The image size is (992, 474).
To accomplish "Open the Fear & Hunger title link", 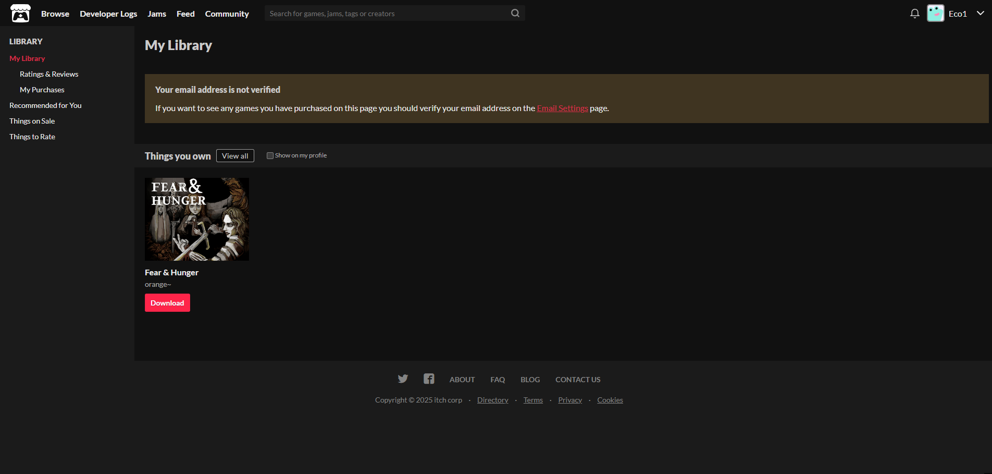I will pyautogui.click(x=171, y=272).
